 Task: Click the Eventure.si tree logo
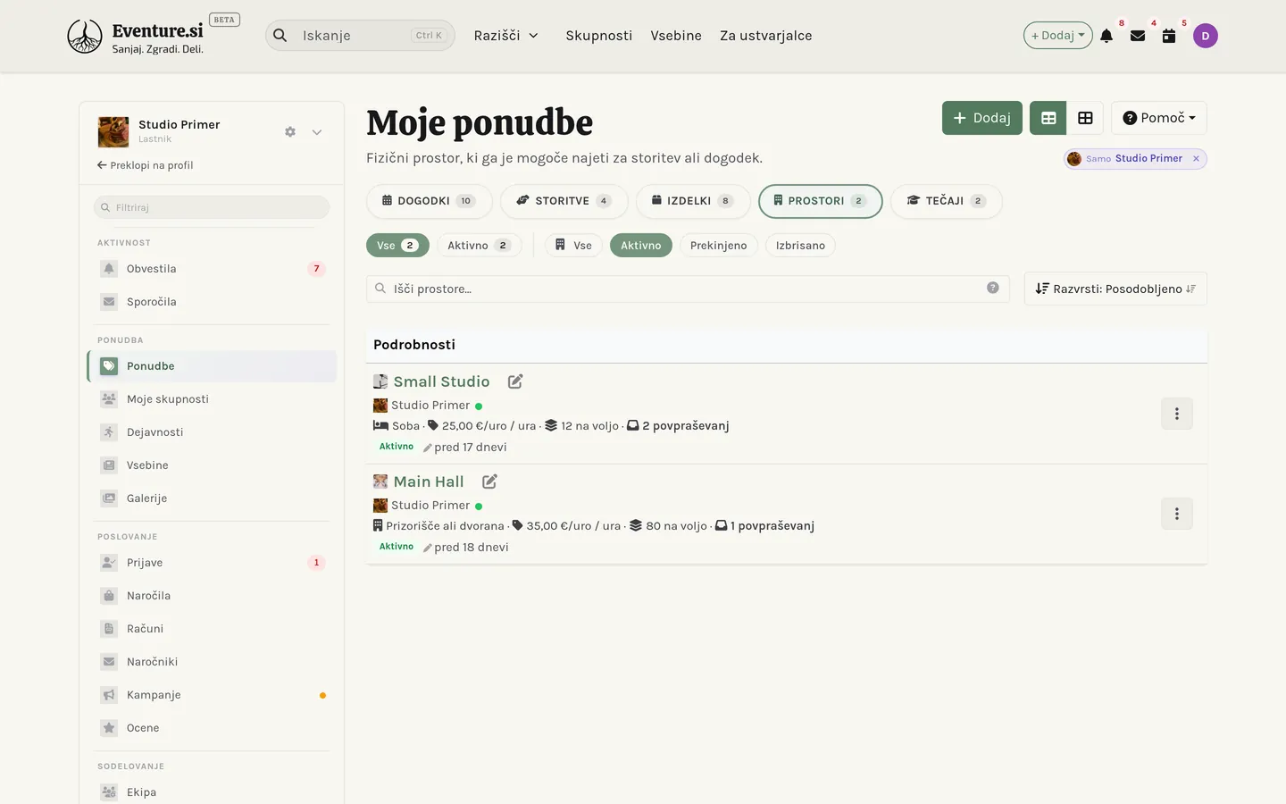pos(85,36)
